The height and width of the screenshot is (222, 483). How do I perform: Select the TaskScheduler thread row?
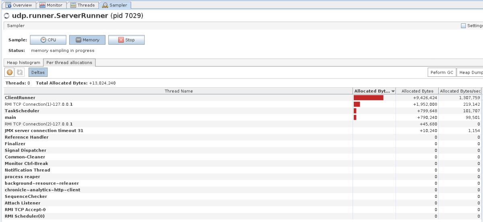tap(243, 111)
